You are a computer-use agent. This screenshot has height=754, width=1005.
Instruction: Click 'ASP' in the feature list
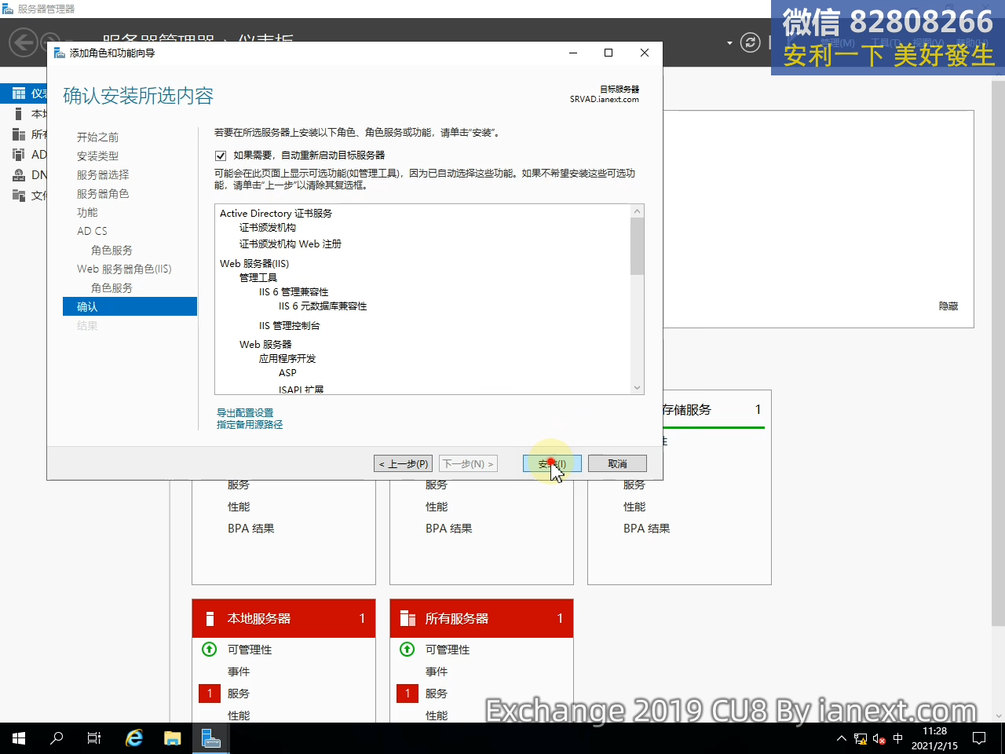[287, 373]
